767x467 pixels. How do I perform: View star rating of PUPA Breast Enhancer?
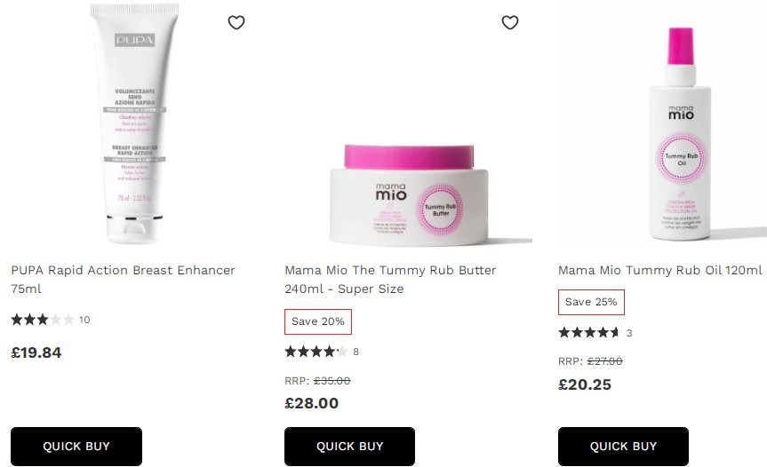coord(43,320)
